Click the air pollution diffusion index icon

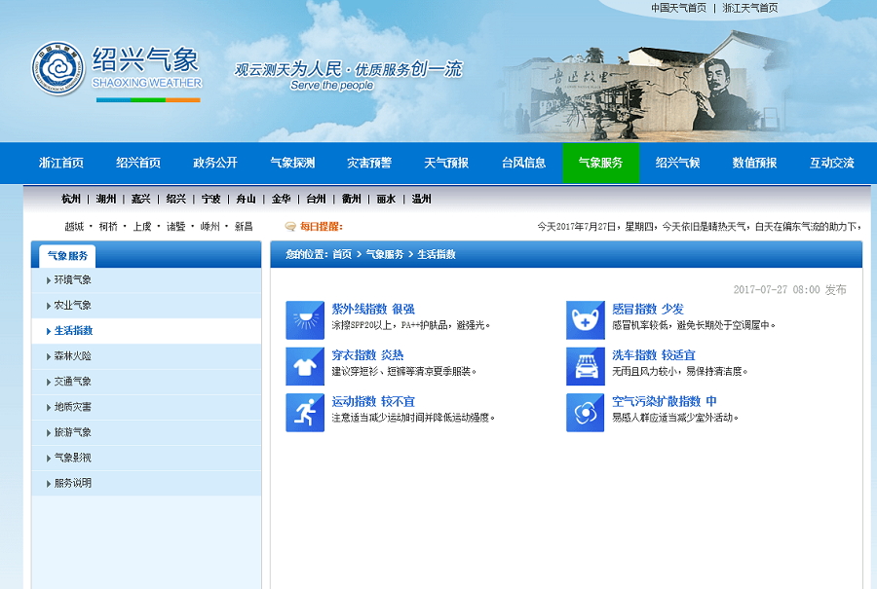pyautogui.click(x=585, y=412)
